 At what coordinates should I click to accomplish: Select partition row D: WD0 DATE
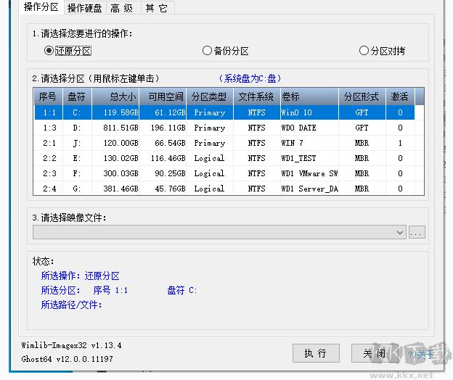pos(224,128)
